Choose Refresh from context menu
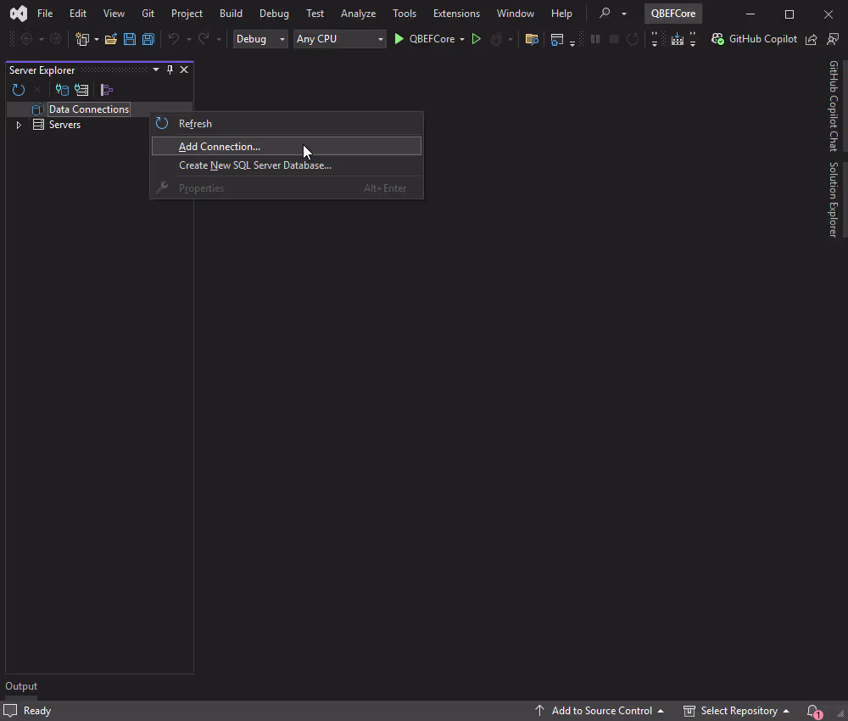848x721 pixels. (287, 124)
